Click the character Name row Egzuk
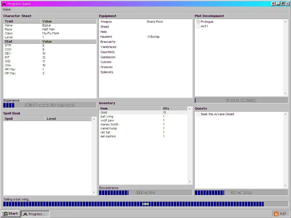 pyautogui.click(x=50, y=25)
